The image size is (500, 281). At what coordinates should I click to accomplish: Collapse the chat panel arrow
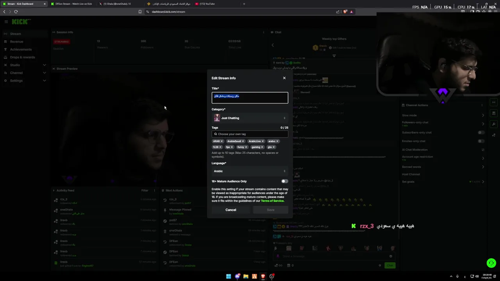(273, 45)
